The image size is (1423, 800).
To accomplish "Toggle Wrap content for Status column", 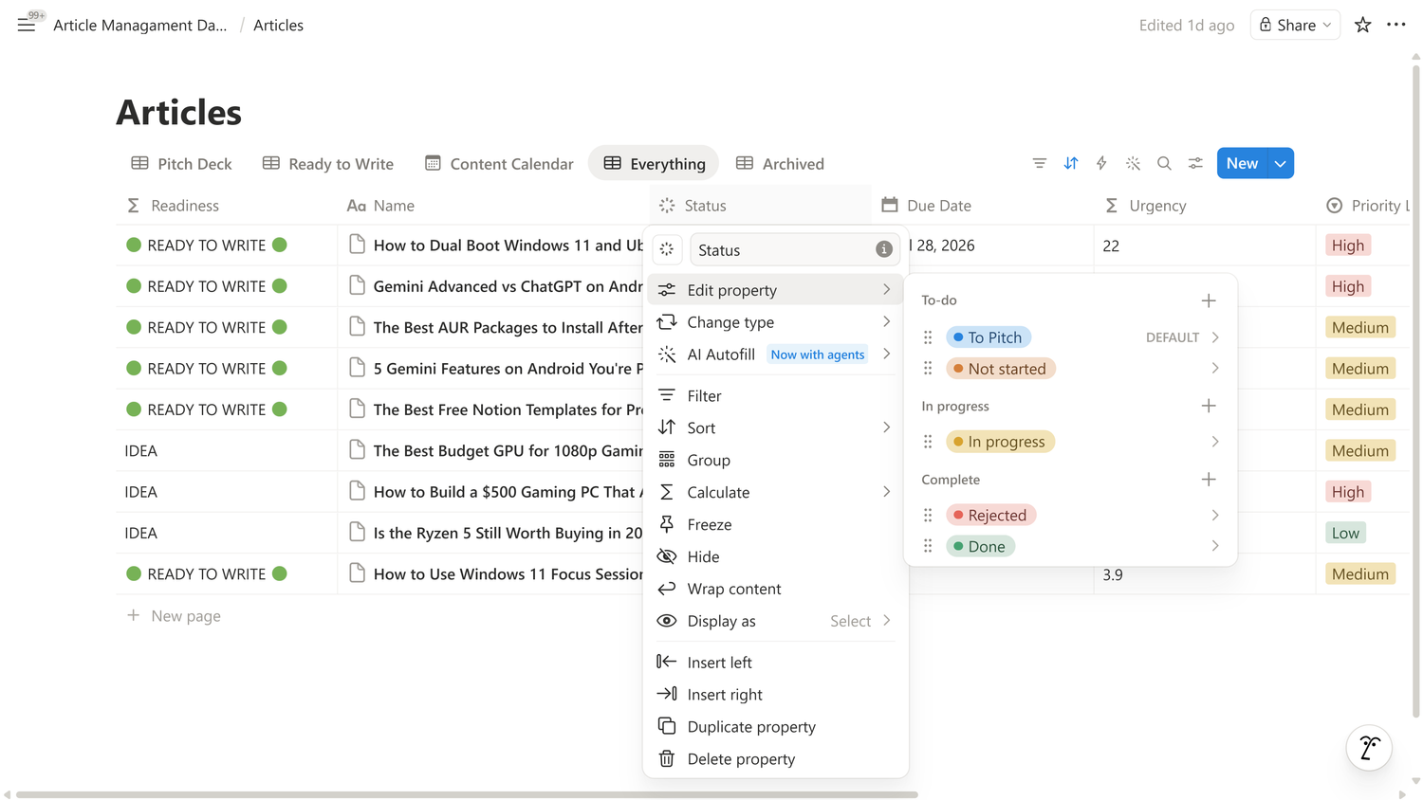I will pos(775,589).
